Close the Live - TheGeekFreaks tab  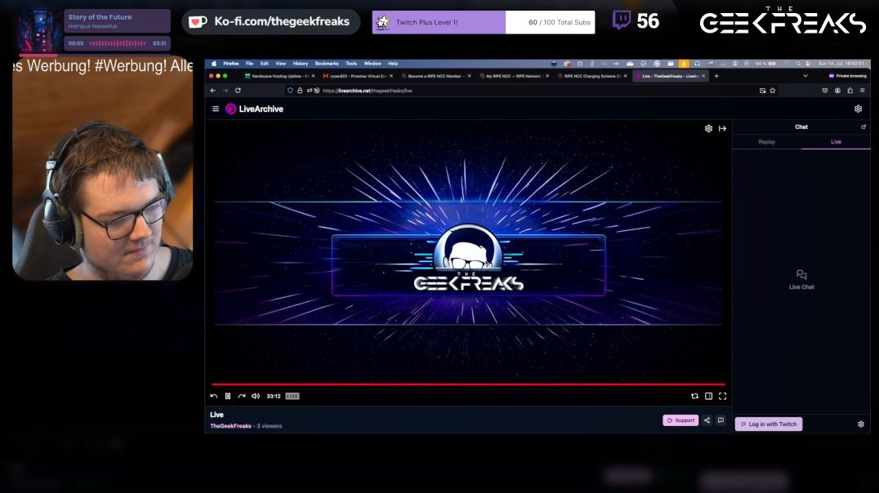[703, 76]
